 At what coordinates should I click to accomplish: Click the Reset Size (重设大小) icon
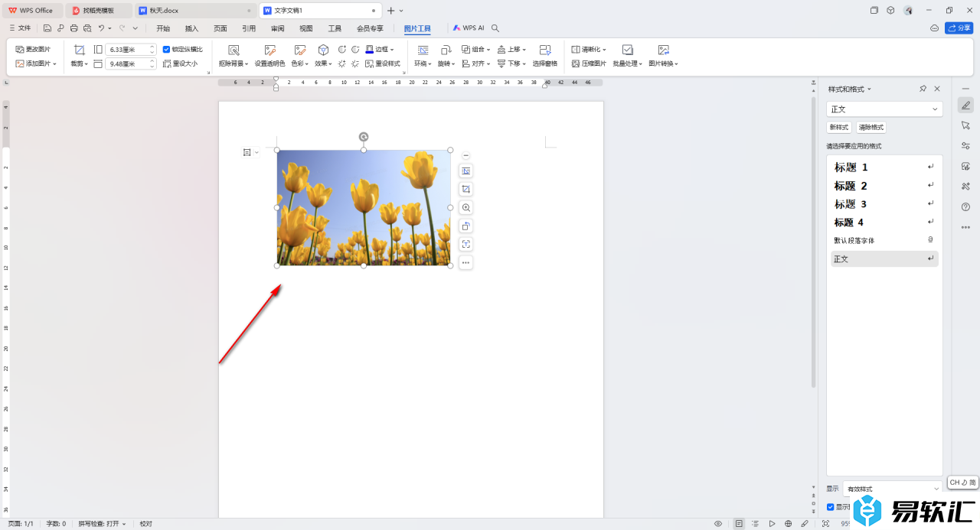[x=180, y=63]
